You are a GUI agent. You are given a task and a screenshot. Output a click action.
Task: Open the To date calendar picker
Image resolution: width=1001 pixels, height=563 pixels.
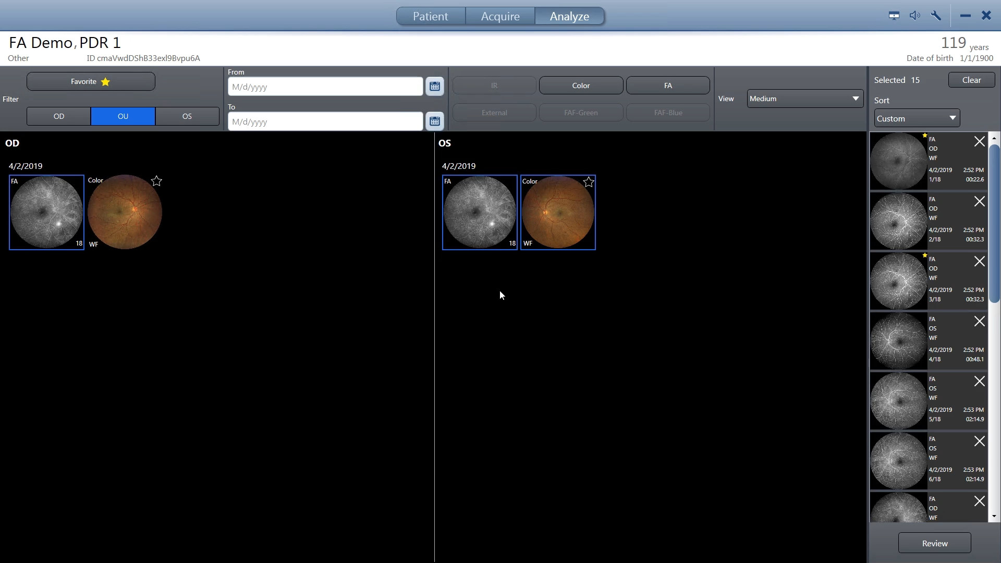point(435,121)
